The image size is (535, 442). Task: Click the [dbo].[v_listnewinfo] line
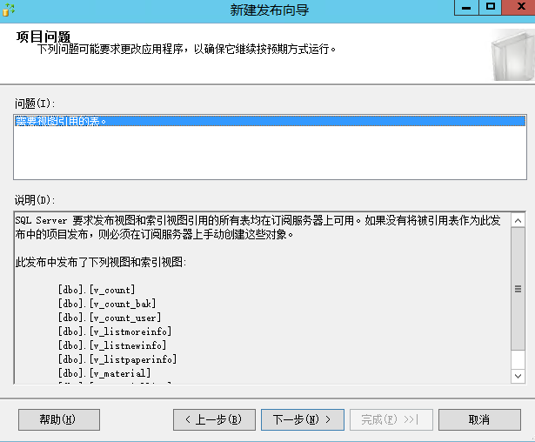(x=112, y=345)
